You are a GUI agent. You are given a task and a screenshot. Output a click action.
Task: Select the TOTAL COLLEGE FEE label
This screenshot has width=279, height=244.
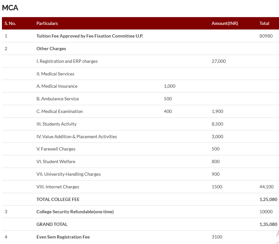point(58,199)
